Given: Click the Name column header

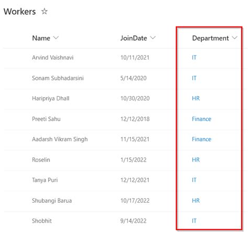Looking at the screenshot, I should (41, 38).
